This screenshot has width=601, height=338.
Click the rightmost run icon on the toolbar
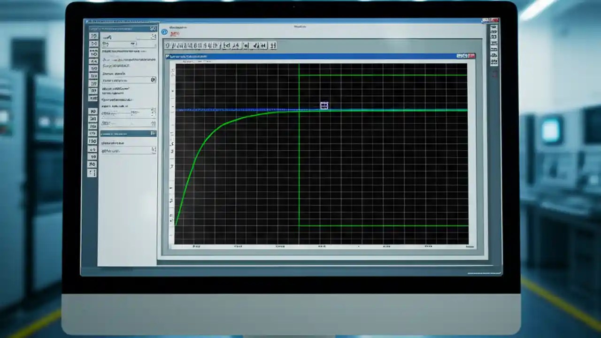coord(273,46)
